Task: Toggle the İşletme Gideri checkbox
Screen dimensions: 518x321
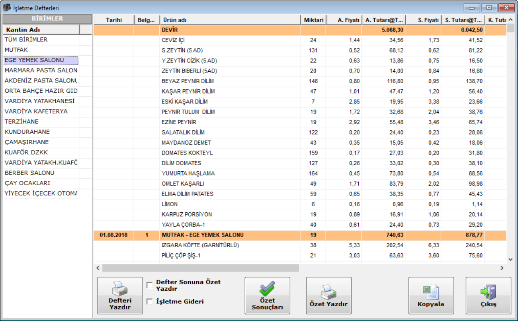Action: (x=150, y=302)
